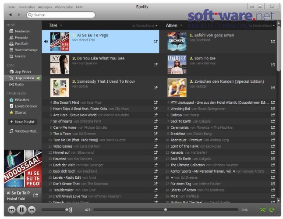Go back with the navigation arrow

coord(10,15)
